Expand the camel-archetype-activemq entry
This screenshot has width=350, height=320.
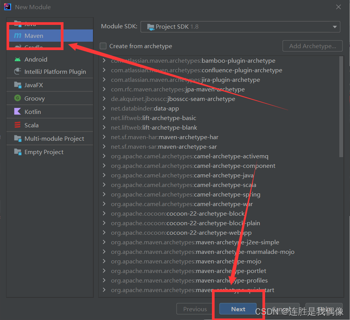click(104, 156)
